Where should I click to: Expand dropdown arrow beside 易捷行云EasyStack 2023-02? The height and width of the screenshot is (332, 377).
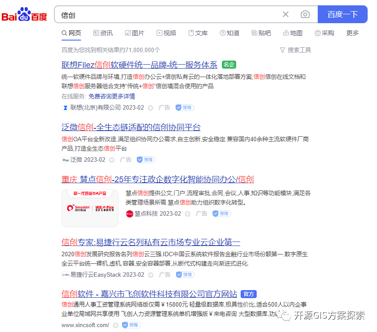(151, 275)
